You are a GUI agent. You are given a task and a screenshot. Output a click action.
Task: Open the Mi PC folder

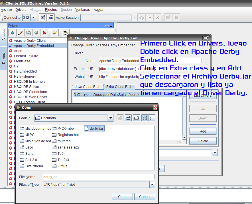(x=27, y=135)
